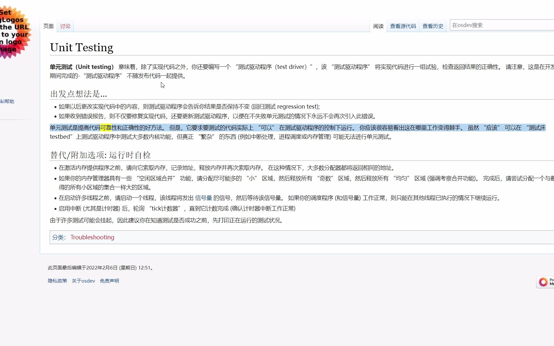This screenshot has width=554, height=346.
Task: Open the 隐私政策 footer link
Action: click(57, 281)
